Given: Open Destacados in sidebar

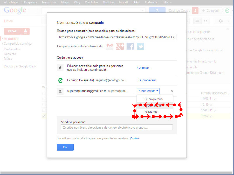Looking at the screenshot, I should point(12,49).
